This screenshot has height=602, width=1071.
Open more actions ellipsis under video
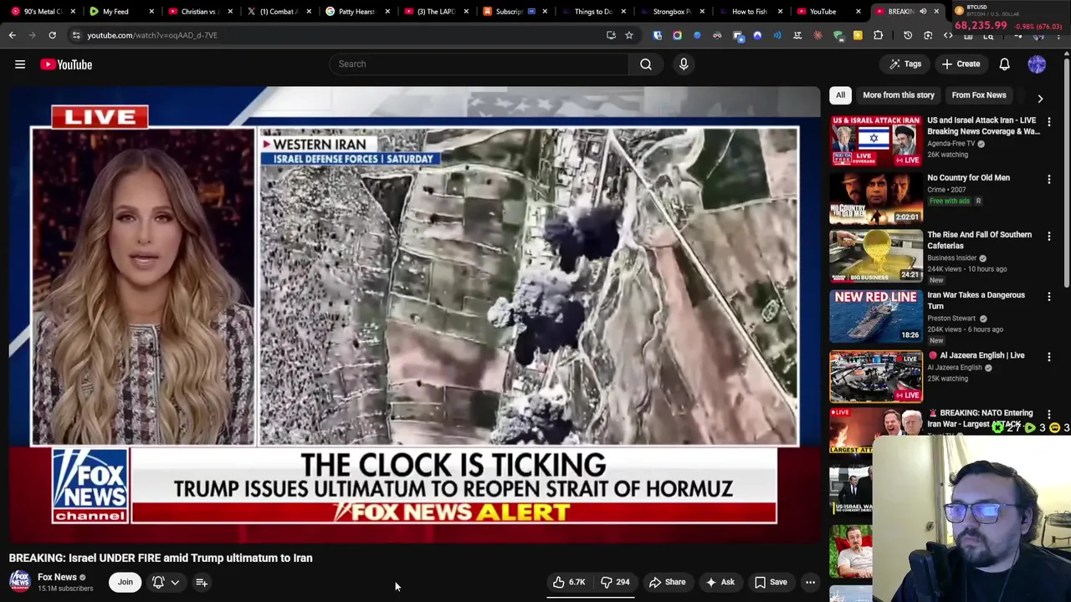pyautogui.click(x=810, y=582)
